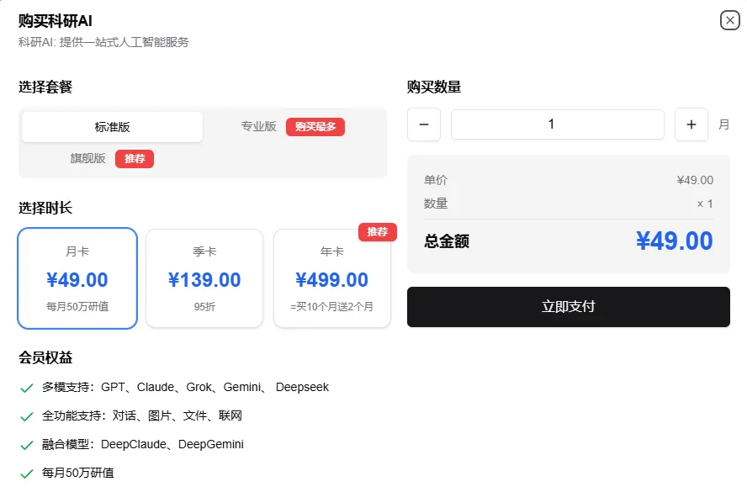Click the 购买最多 badge beside 专业版
Image resolution: width=747 pixels, height=492 pixels.
pos(315,127)
